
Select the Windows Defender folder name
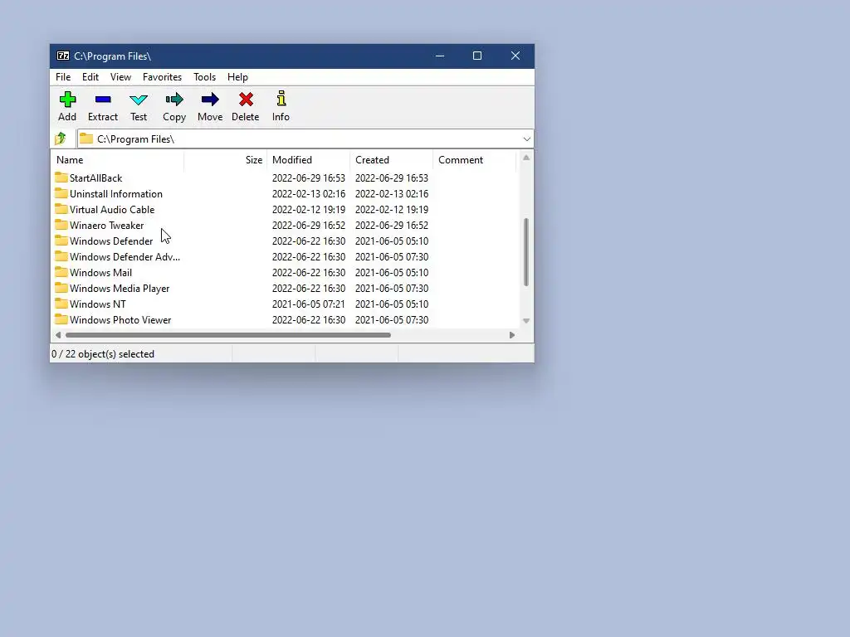click(x=111, y=241)
